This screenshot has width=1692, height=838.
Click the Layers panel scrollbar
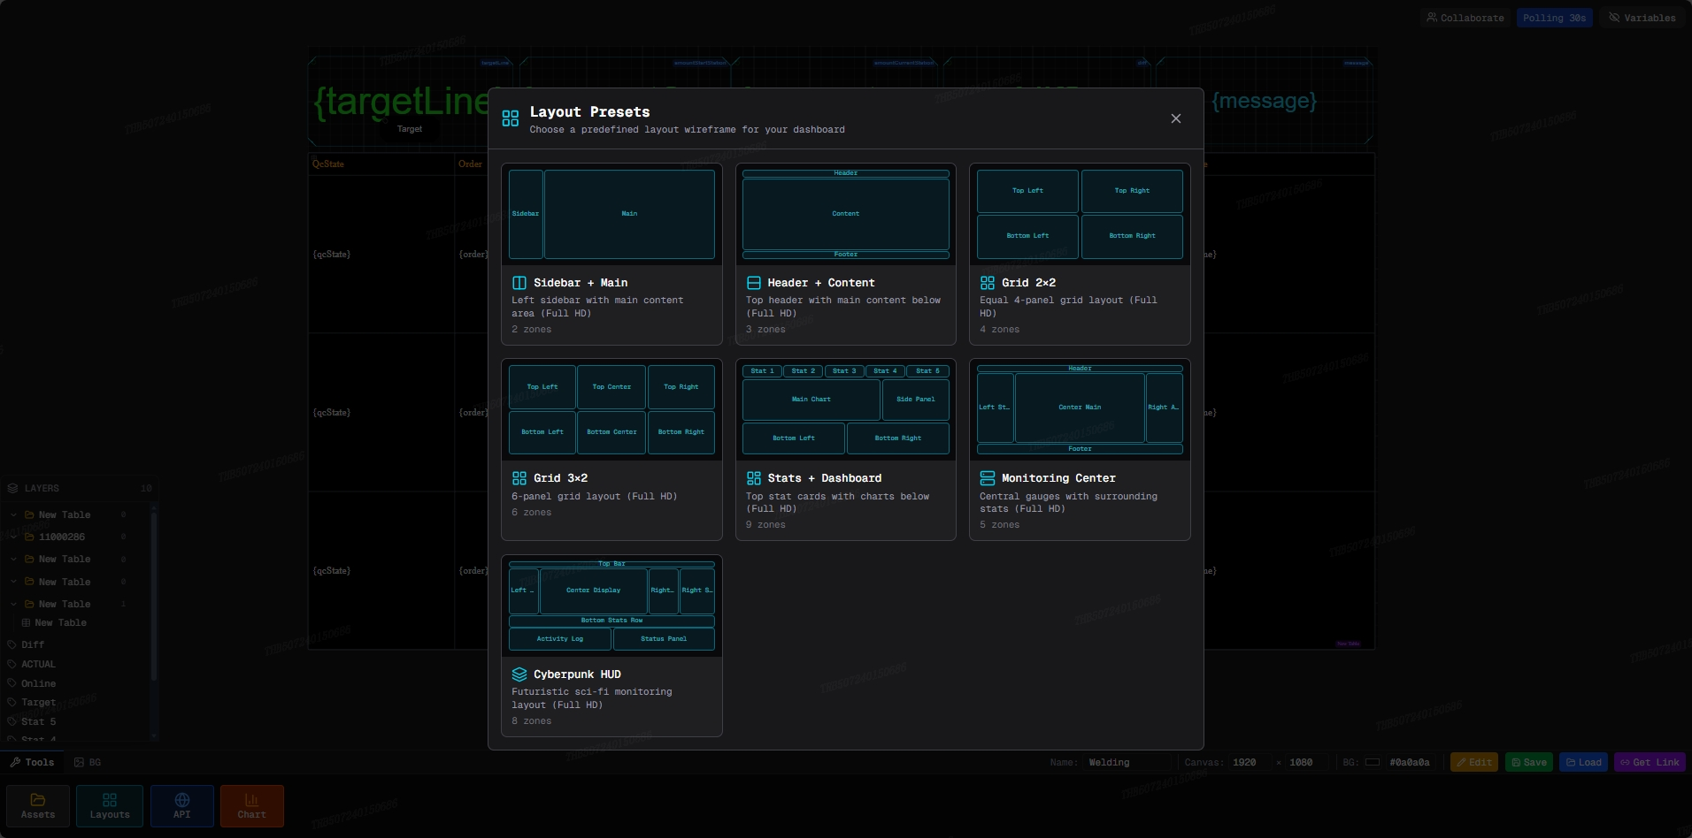(154, 598)
